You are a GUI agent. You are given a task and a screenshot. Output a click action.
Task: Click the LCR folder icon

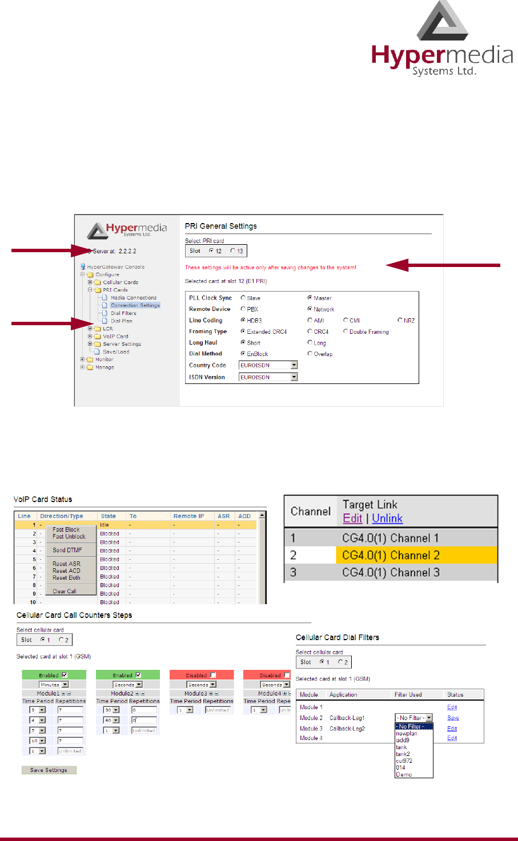pos(98,329)
